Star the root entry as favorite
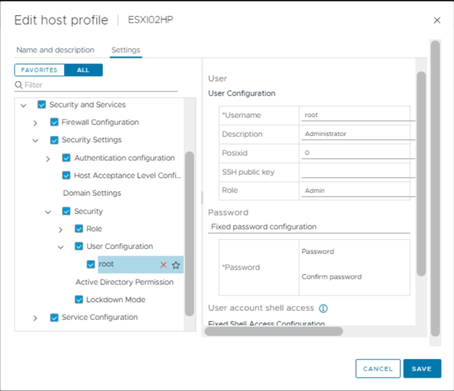The image size is (454, 391). 176,265
